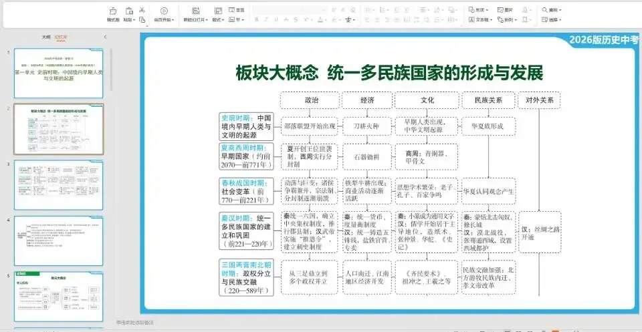
Task: Click the Find (查找) magnifier icon
Action: [x=544, y=10]
